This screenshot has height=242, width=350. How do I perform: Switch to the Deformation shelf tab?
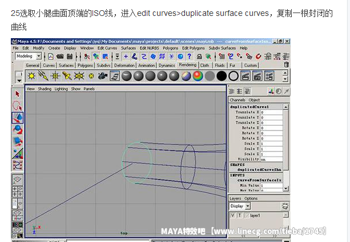point(124,65)
